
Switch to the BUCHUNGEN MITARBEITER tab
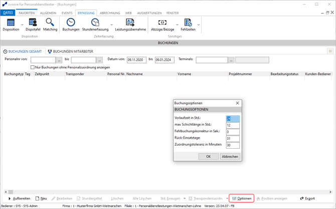coord(70,51)
